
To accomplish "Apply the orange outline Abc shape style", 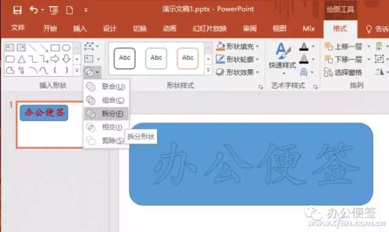I will [x=188, y=58].
